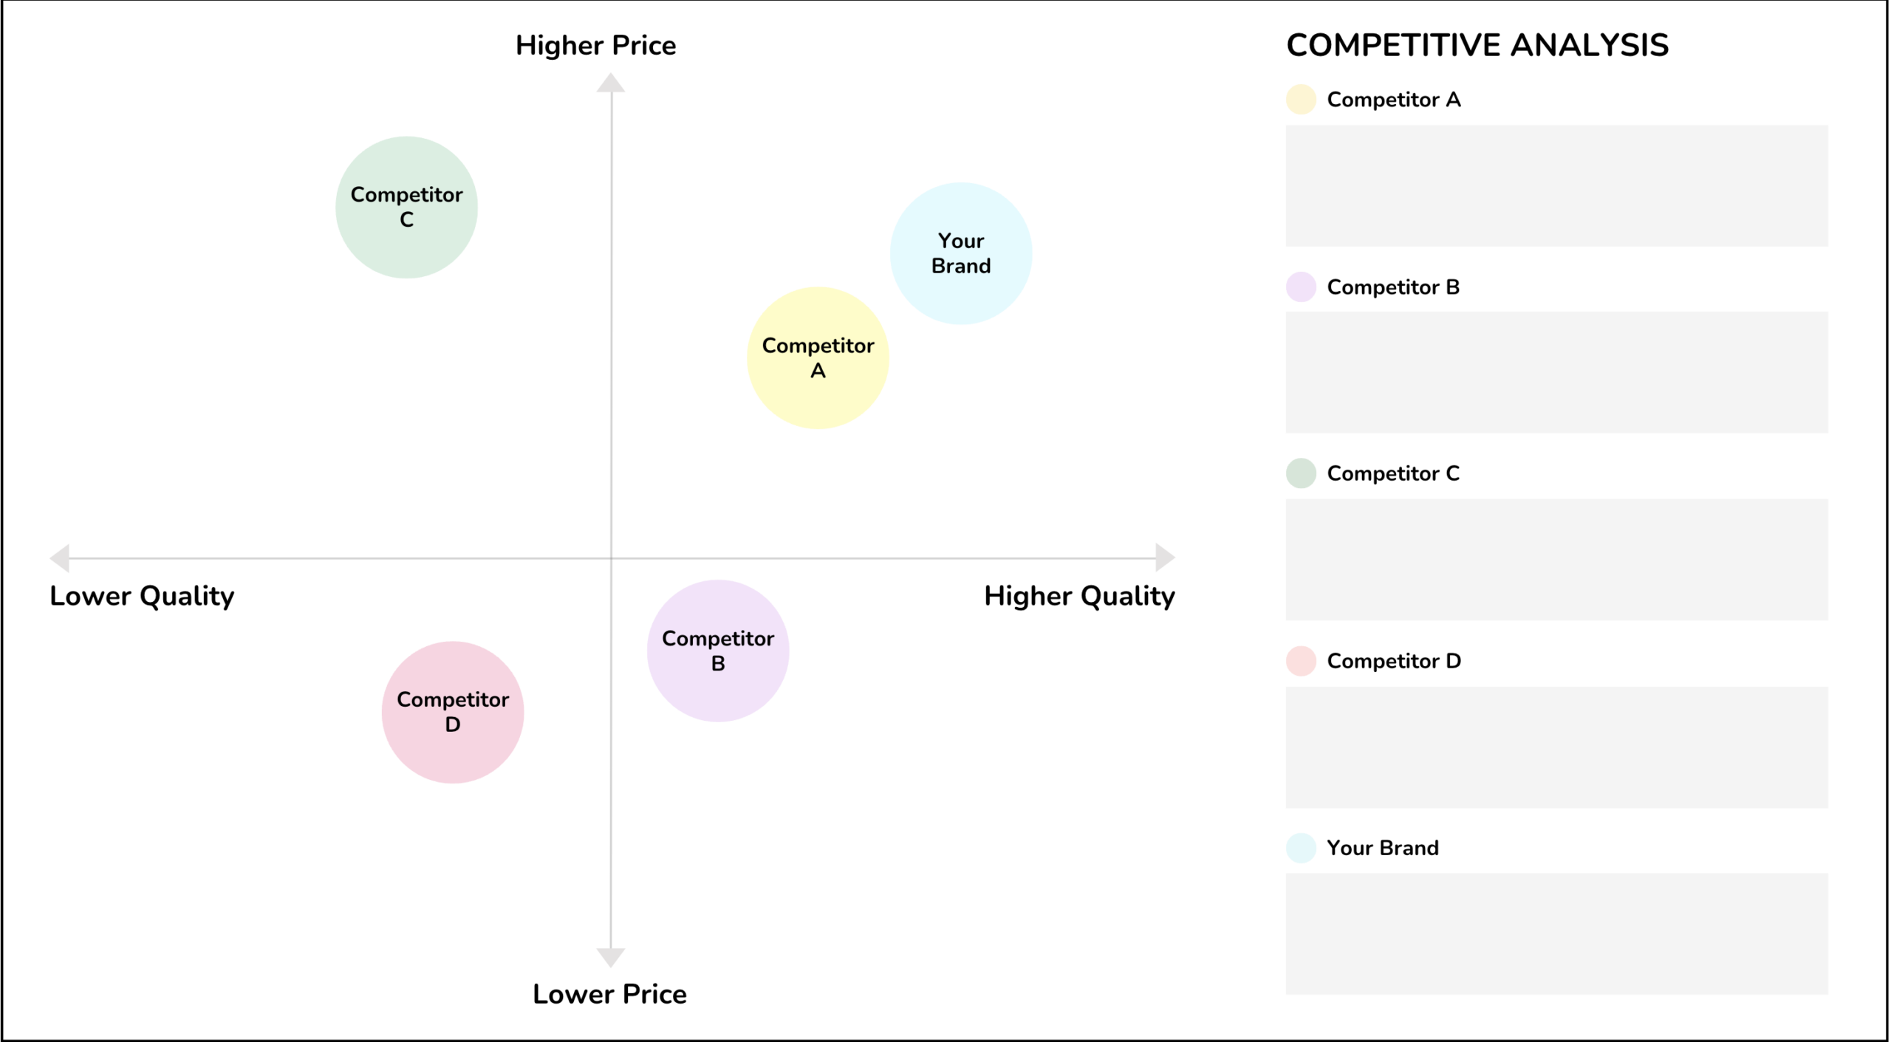Select the Lower Quality axis label
Screen dimensions: 1891x1042
coord(142,596)
